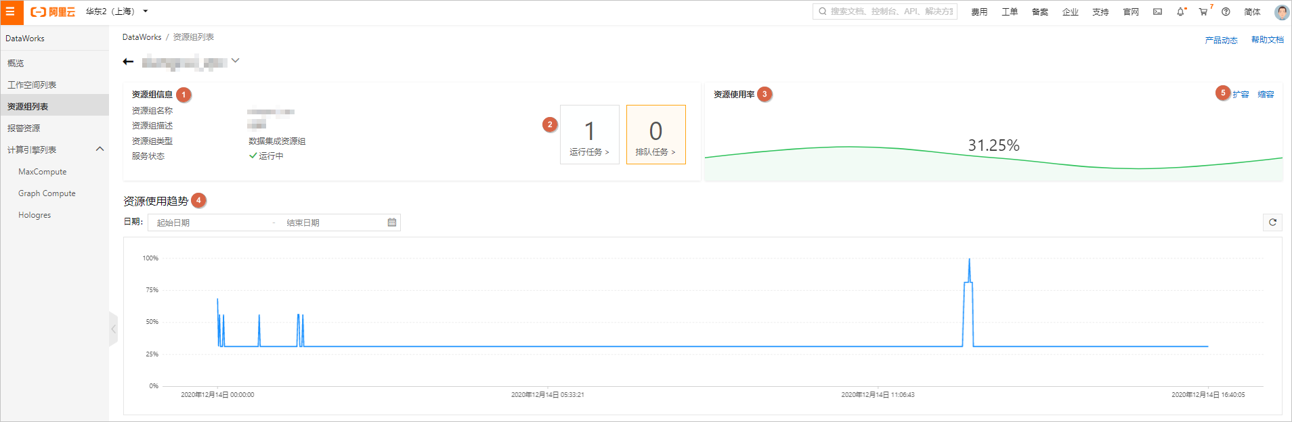
Task: Set the 结束日期 end date
Action: pos(332,222)
